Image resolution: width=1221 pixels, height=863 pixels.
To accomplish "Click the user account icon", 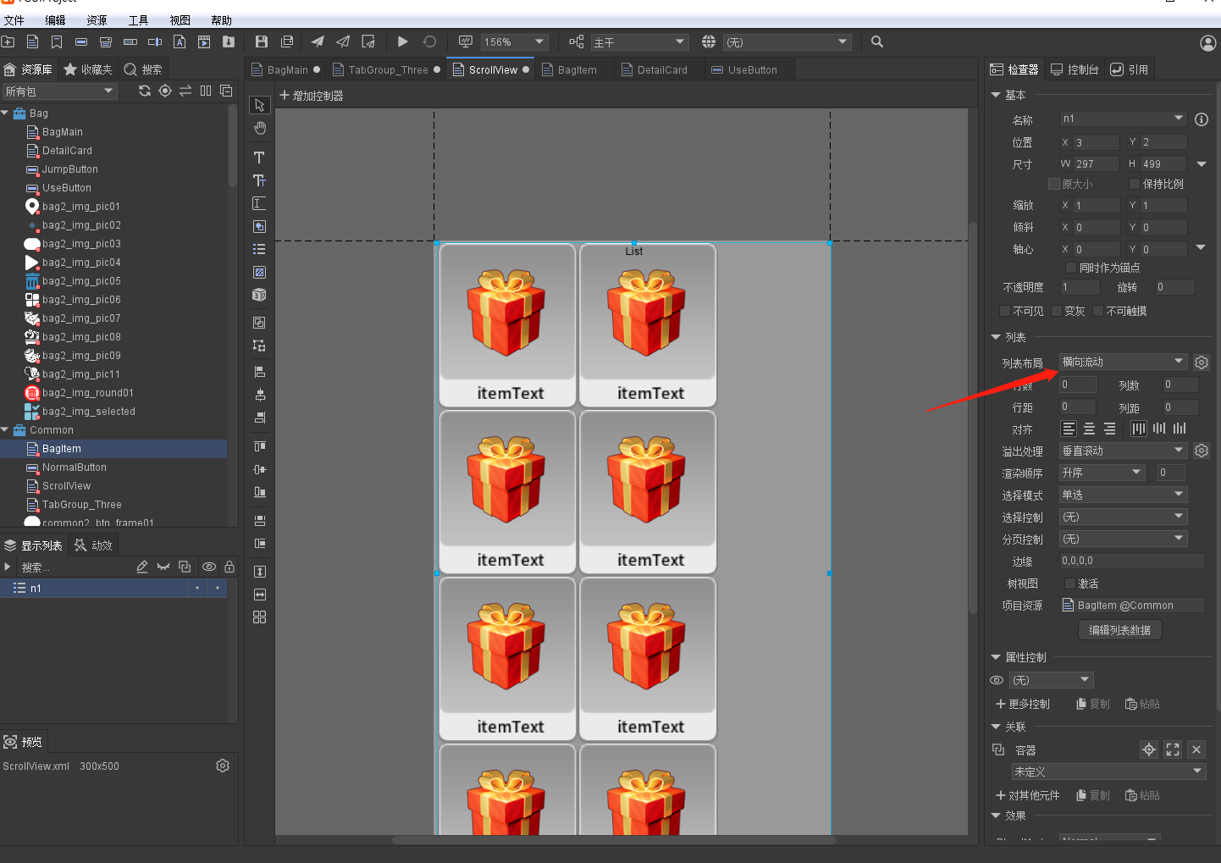I will click(x=1208, y=42).
